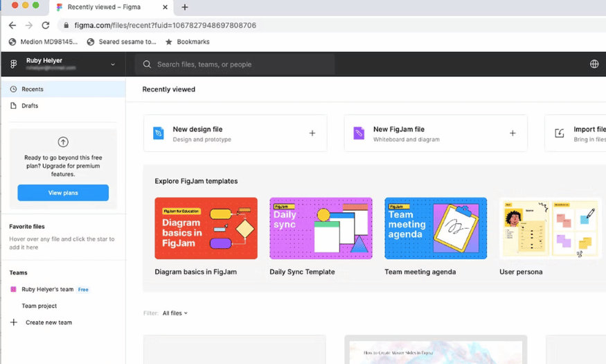This screenshot has width=606, height=364.
Task: Click the 'Daily Sync Template' title text
Action: [302, 272]
